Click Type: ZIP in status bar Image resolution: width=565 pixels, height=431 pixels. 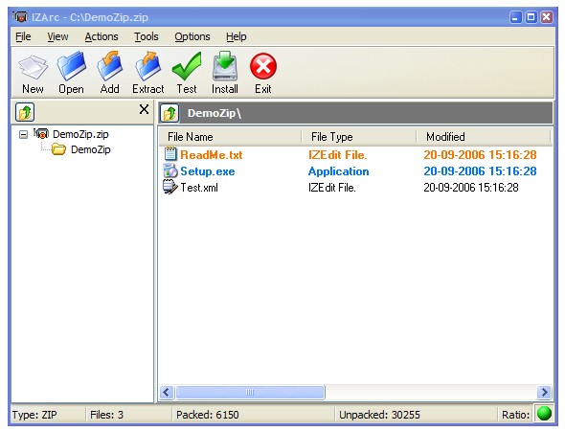[34, 415]
